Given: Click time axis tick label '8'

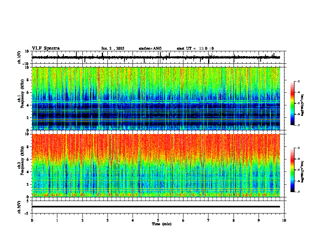Looking at the screenshot, I should pos(234,220).
